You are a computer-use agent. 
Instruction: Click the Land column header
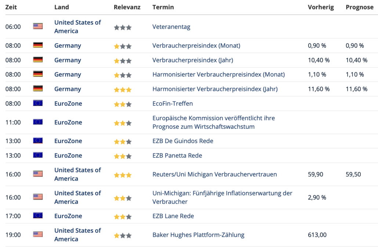(62, 7)
